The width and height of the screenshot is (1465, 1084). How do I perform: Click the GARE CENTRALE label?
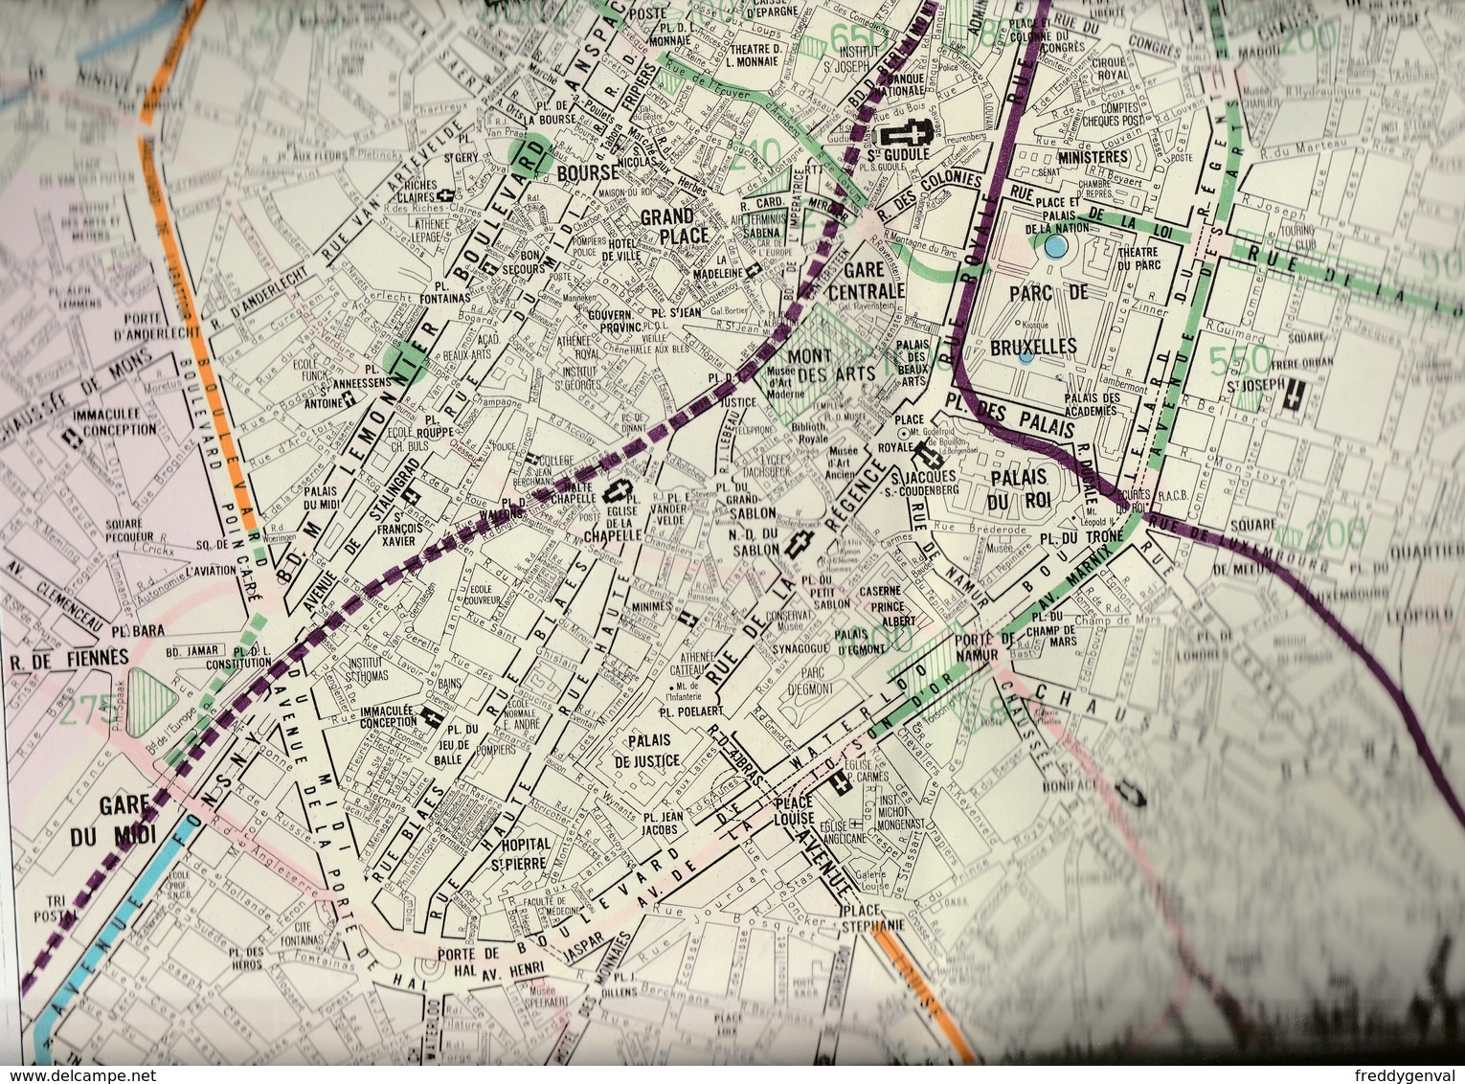(x=868, y=280)
